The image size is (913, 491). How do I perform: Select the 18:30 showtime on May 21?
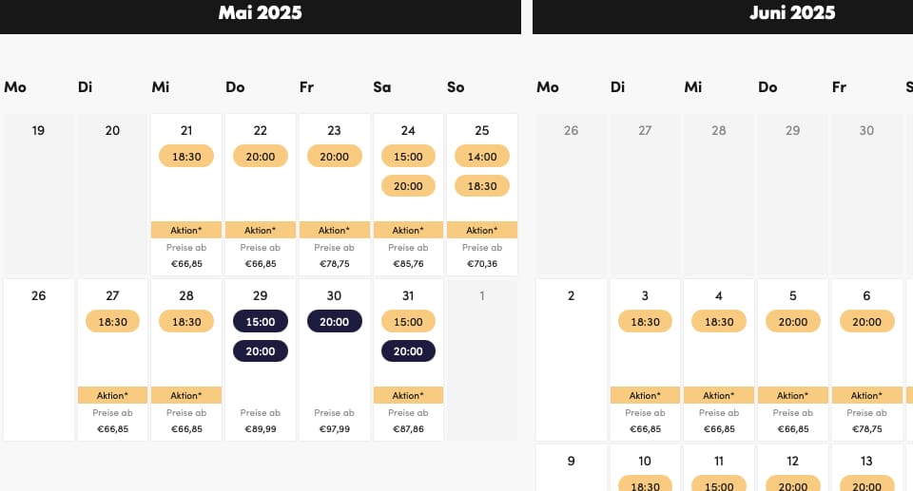186,156
